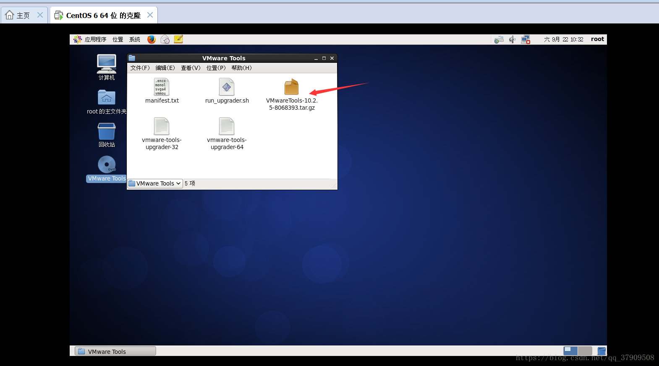Open the 位置 panel menu
This screenshot has height=366, width=659.
[x=118, y=39]
